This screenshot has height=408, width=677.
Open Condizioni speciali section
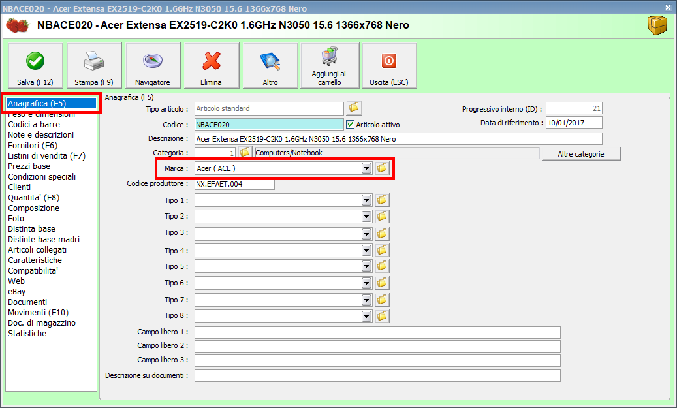tap(41, 177)
